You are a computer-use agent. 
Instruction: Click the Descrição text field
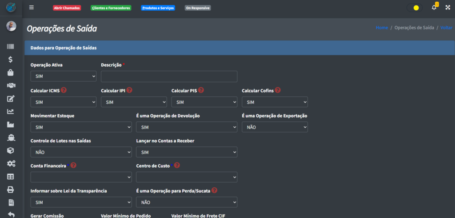tap(169, 77)
